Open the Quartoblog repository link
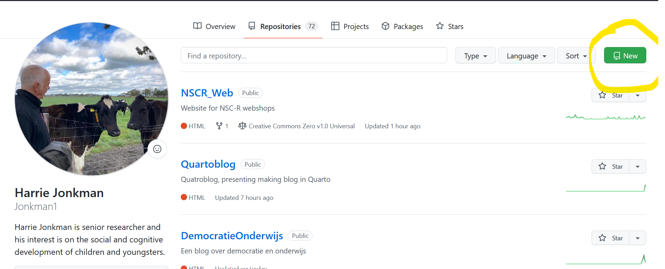Screen dimensions: 665x269 pos(208,164)
